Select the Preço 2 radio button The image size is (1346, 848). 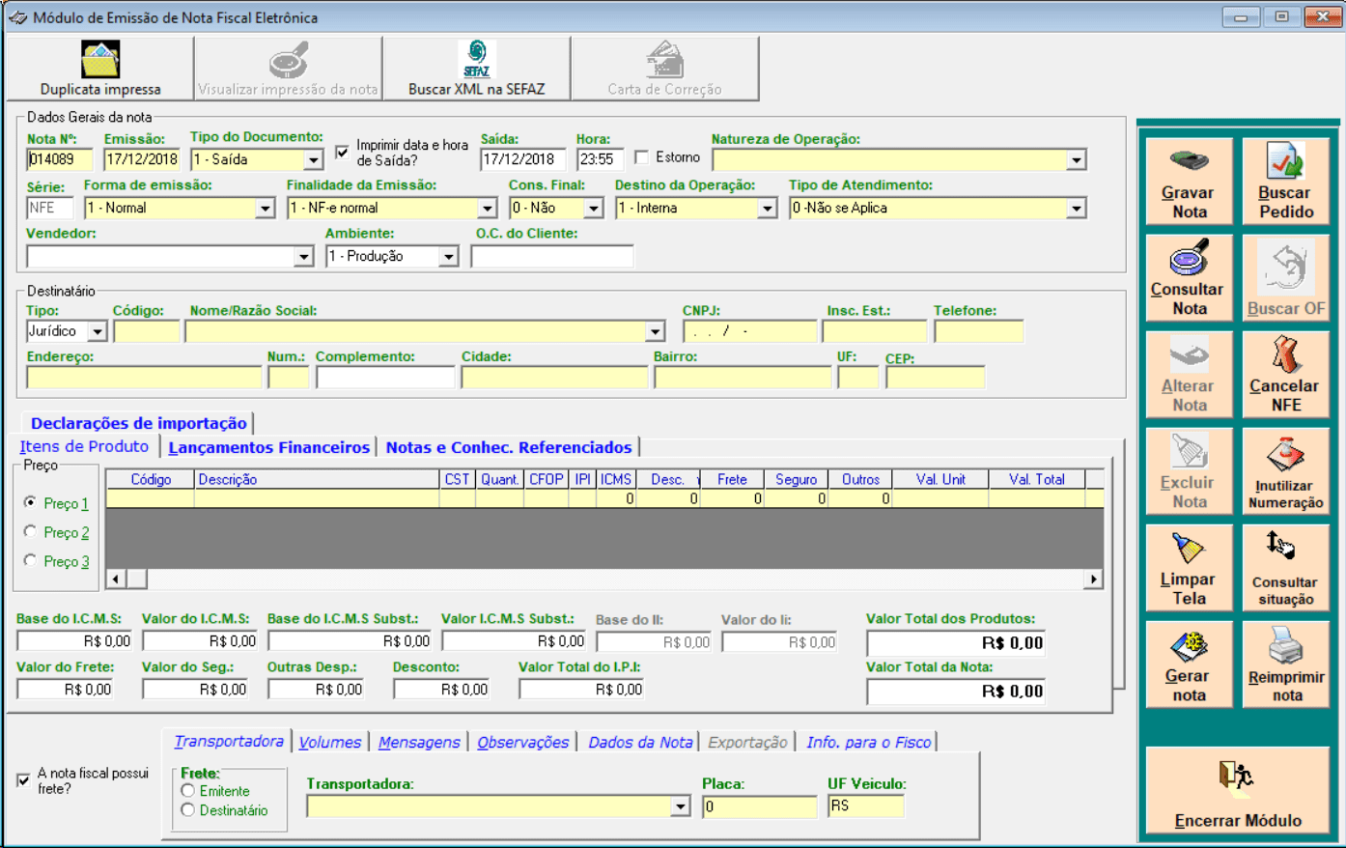pyautogui.click(x=31, y=532)
